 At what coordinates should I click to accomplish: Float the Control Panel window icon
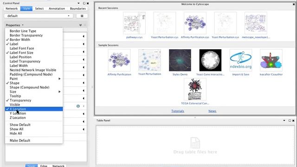click(84, 3)
